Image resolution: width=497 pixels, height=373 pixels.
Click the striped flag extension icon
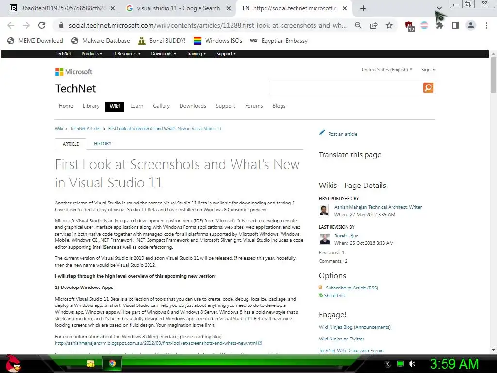click(424, 25)
